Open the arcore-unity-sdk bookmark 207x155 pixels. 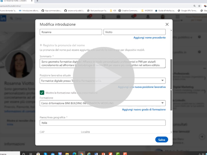coord(74,11)
